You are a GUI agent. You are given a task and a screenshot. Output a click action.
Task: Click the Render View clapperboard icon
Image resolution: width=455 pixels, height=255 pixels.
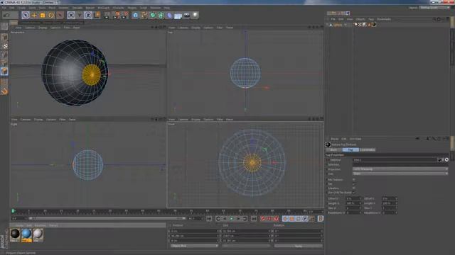click(x=107, y=15)
